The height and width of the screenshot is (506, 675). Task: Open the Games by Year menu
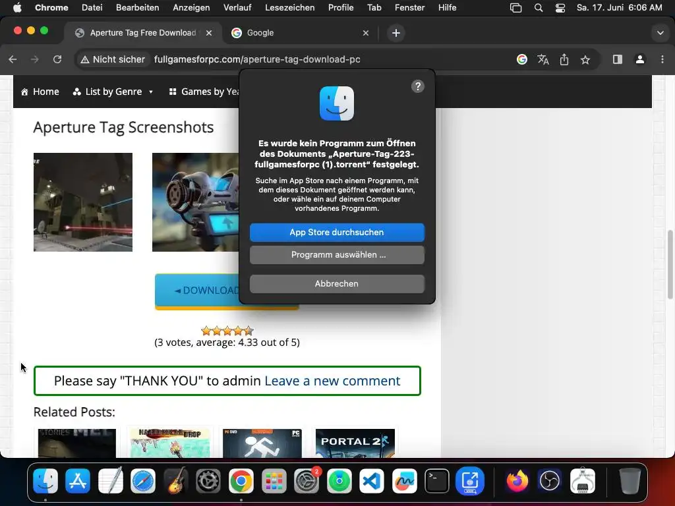(204, 92)
